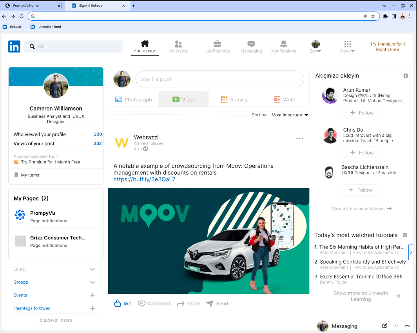The width and height of the screenshot is (417, 333).
Task: Open LinkedIn bookmark in bookmarks bar
Action: tap(13, 27)
